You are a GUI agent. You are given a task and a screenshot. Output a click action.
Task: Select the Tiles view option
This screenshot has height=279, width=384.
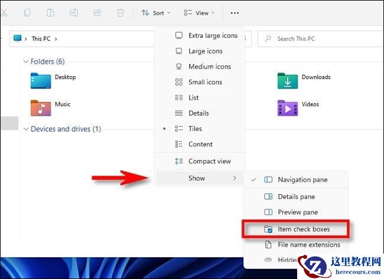pos(200,129)
